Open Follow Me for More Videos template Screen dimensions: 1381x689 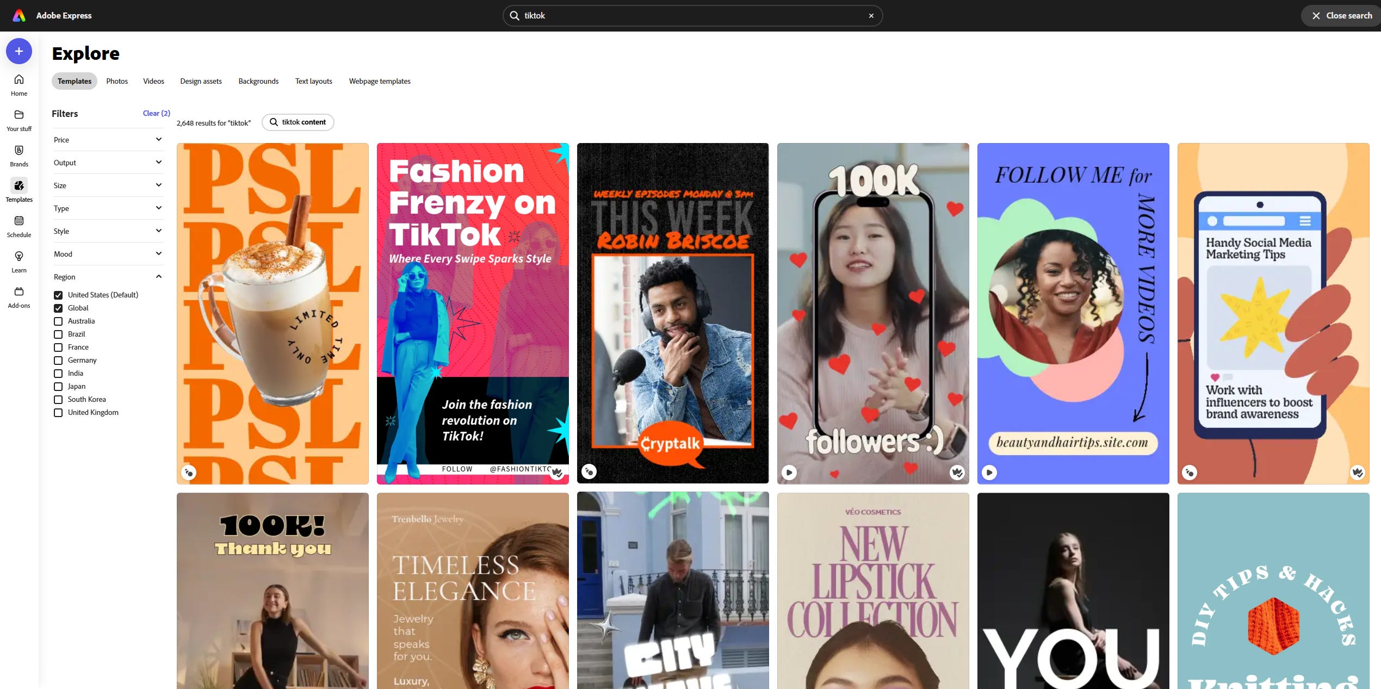tap(1073, 313)
